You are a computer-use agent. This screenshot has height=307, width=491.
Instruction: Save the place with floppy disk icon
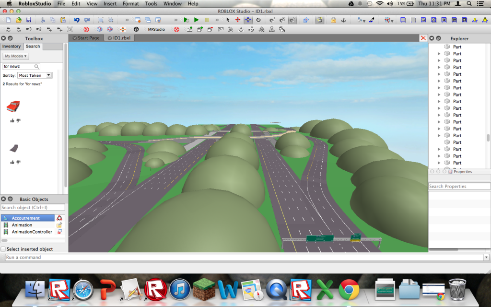pos(28,20)
